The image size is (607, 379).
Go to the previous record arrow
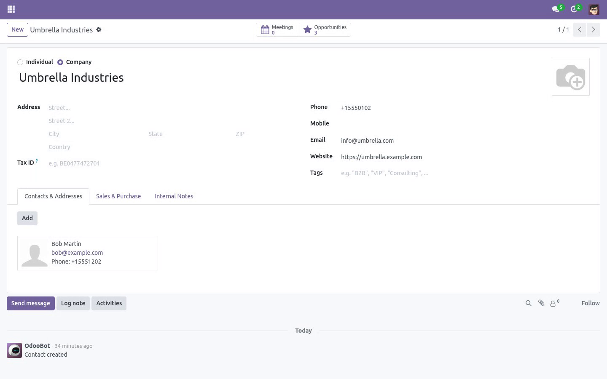580,29
